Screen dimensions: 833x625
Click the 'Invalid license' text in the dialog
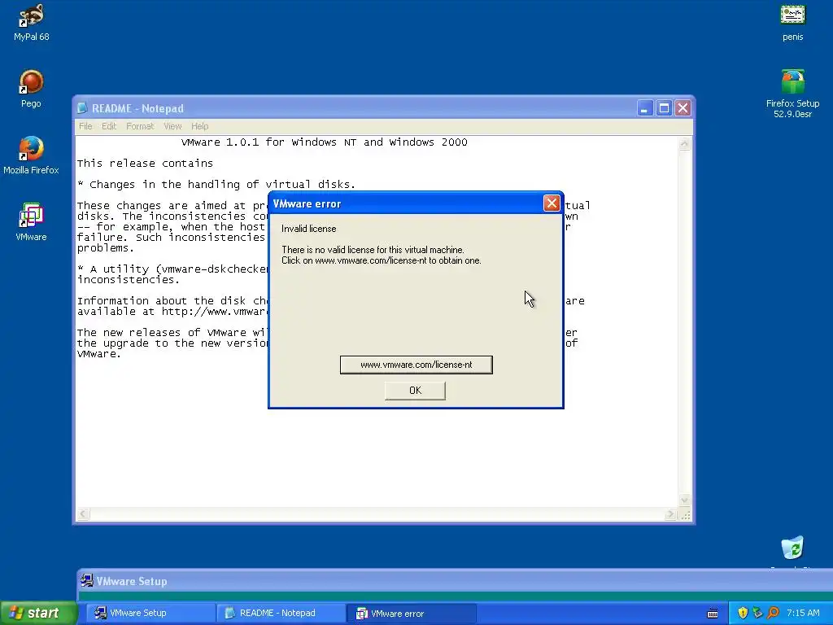tap(308, 229)
